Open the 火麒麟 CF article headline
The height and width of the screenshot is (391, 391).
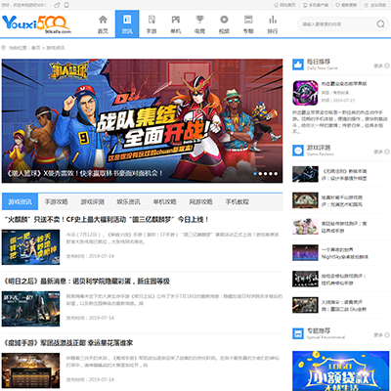(x=107, y=220)
